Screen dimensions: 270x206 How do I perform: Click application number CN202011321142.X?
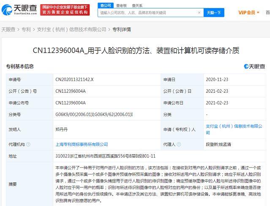coord(74,80)
